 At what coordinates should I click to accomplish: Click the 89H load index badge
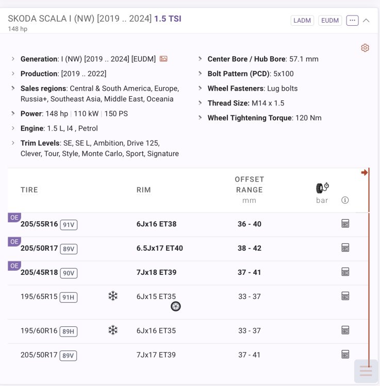click(x=68, y=331)
